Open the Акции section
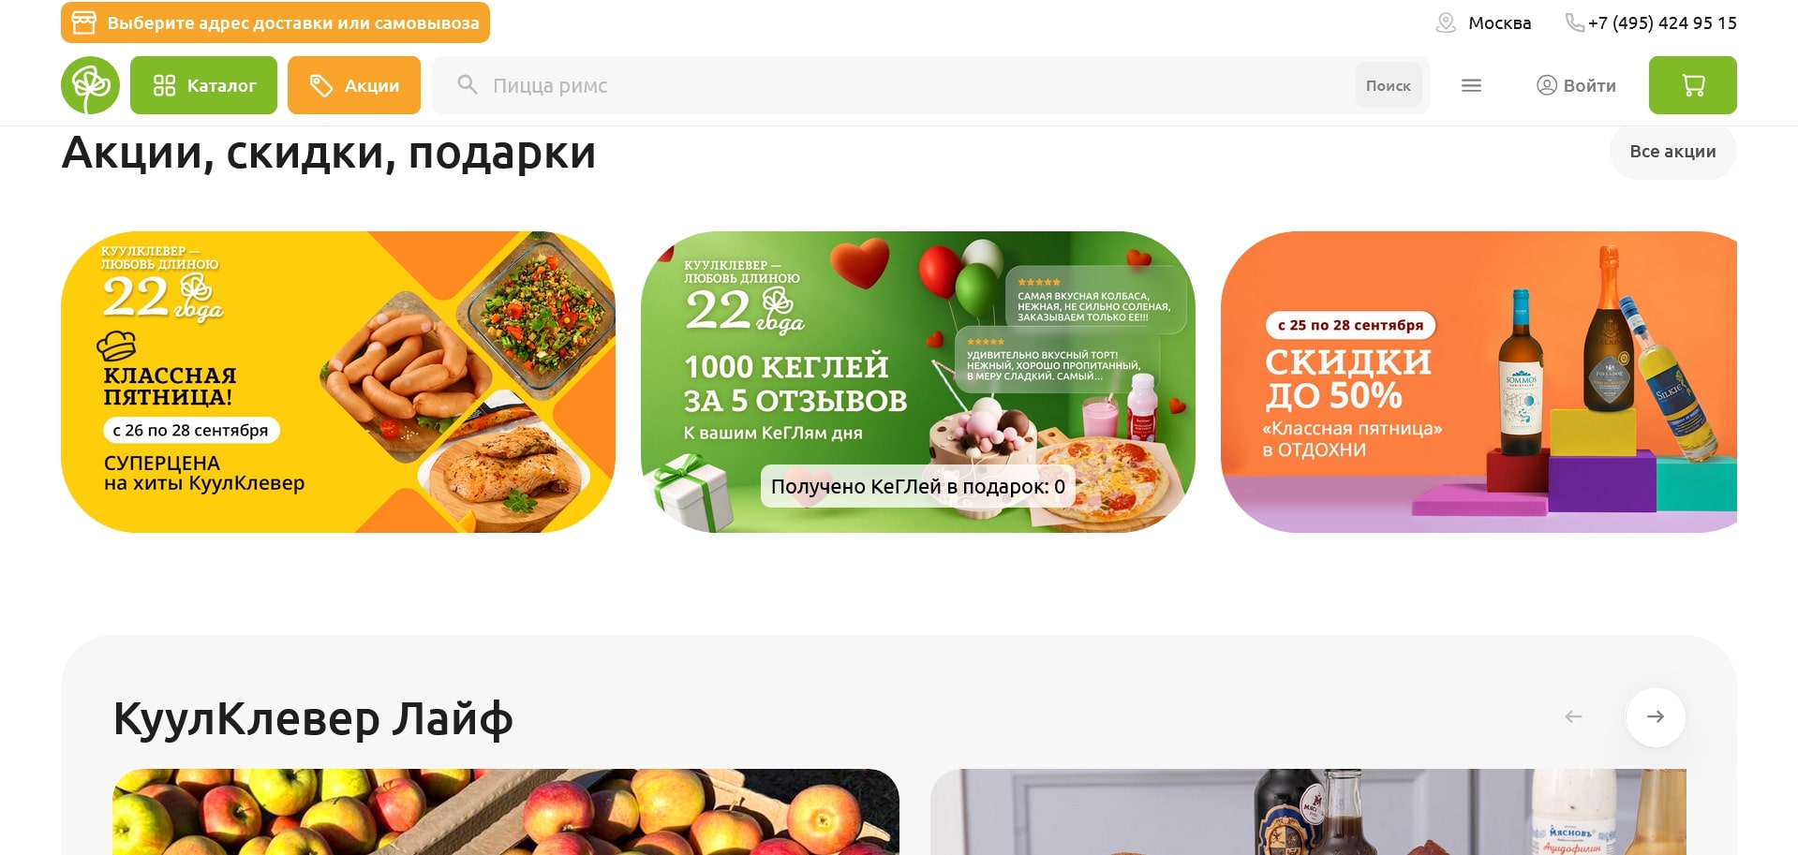Screen dimensions: 1798x855 point(354,85)
